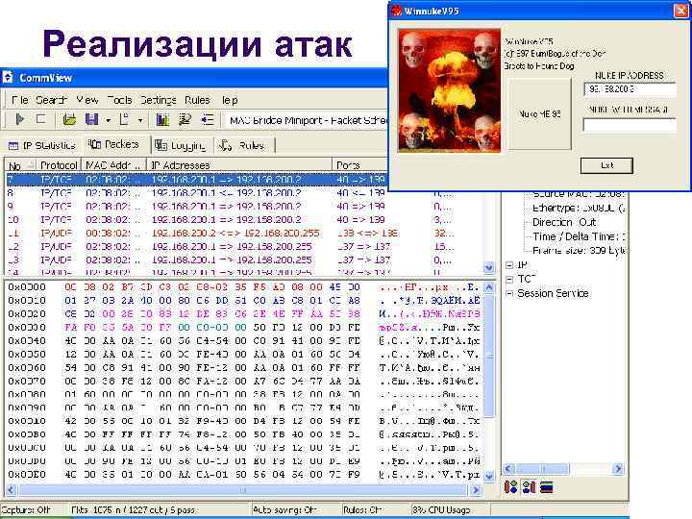
Task: Click the toolbar icon after the bar chart
Action: coord(185,119)
